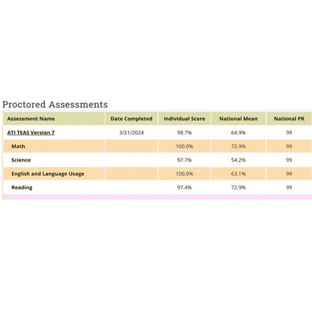Screen dimensions: 312x312
Task: Click the Date Completed column header
Action: tap(131, 119)
